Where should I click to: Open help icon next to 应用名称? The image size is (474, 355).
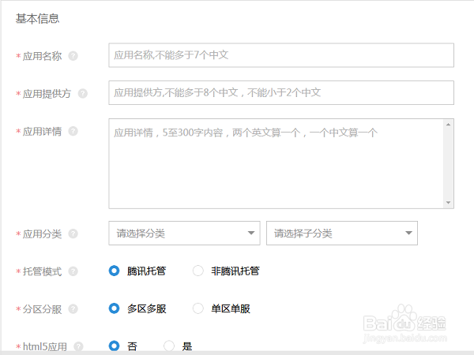pyautogui.click(x=73, y=56)
